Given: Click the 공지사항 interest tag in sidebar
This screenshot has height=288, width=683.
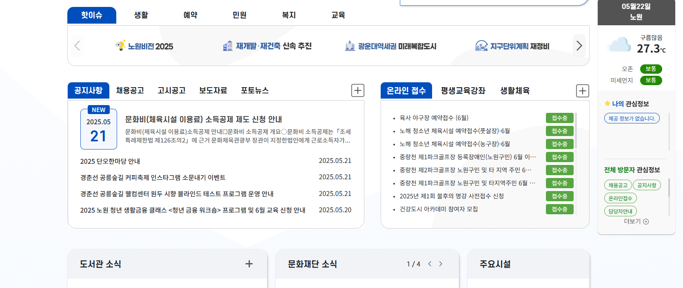Looking at the screenshot, I should click(x=647, y=185).
